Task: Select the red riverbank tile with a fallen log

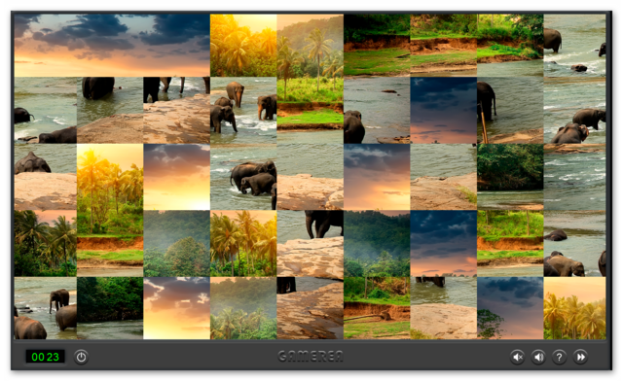Action: 377,308
